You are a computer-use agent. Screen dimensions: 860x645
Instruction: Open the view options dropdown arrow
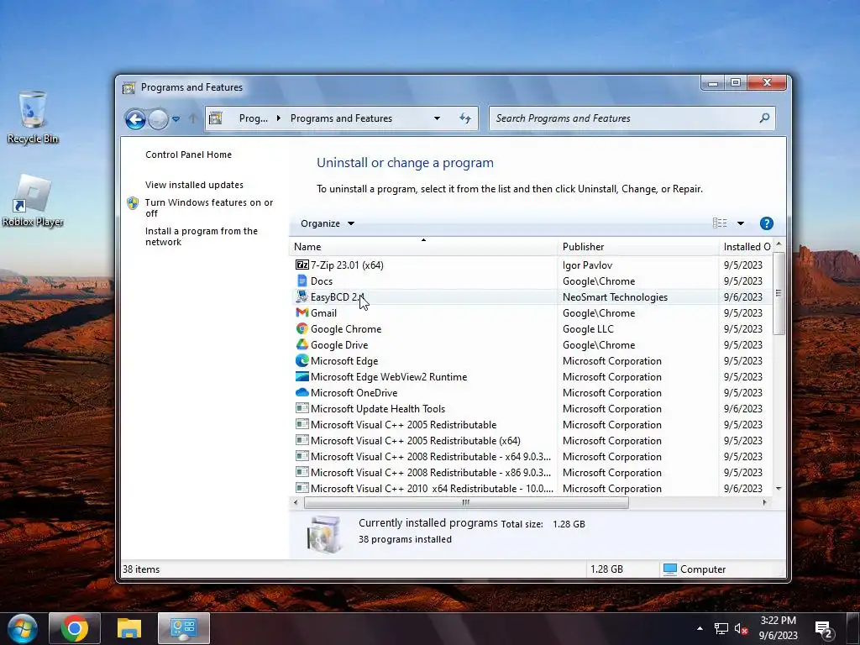(x=741, y=223)
